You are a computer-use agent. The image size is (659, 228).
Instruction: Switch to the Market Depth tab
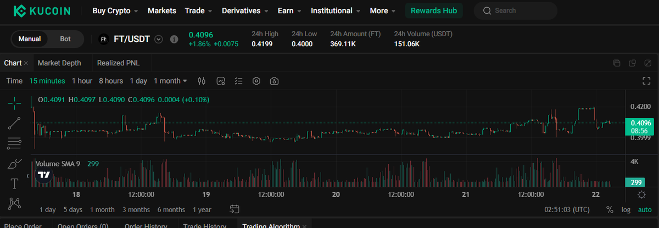pos(59,63)
